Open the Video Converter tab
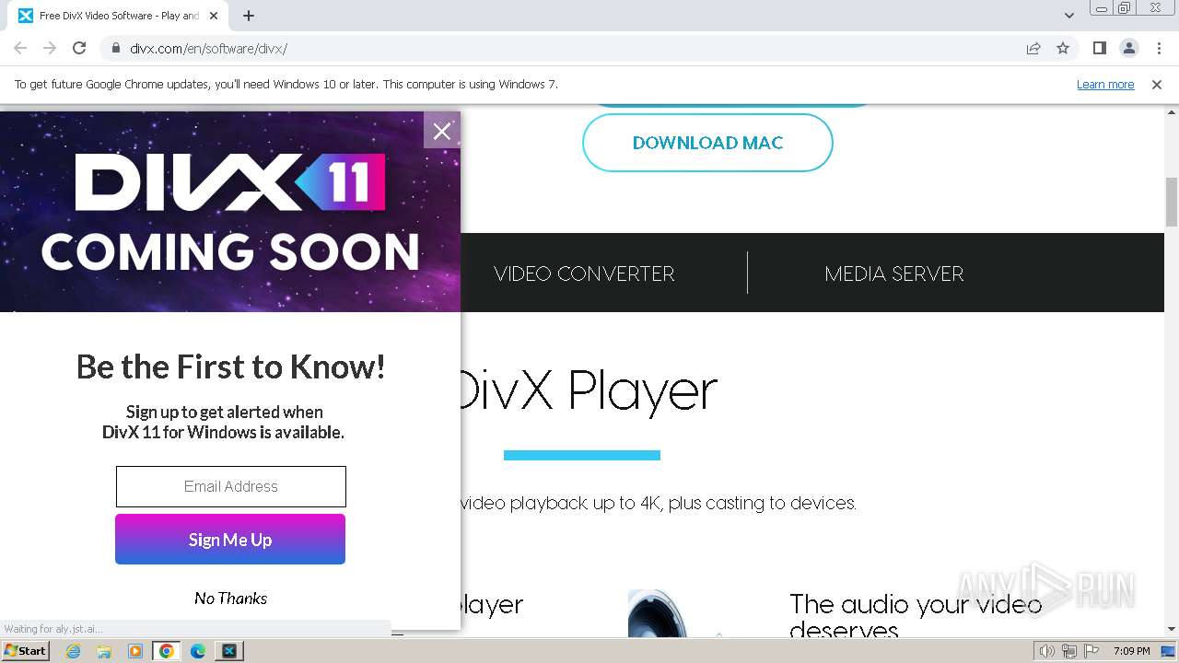This screenshot has width=1179, height=663. click(584, 273)
